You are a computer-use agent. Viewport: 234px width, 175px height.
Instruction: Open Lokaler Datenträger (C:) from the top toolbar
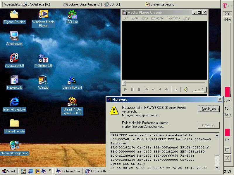[x=82, y=4]
